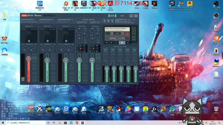Toggle mono on Hardware Input 1
This screenshot has width=223, height=125.
pyautogui.click(x=35, y=73)
